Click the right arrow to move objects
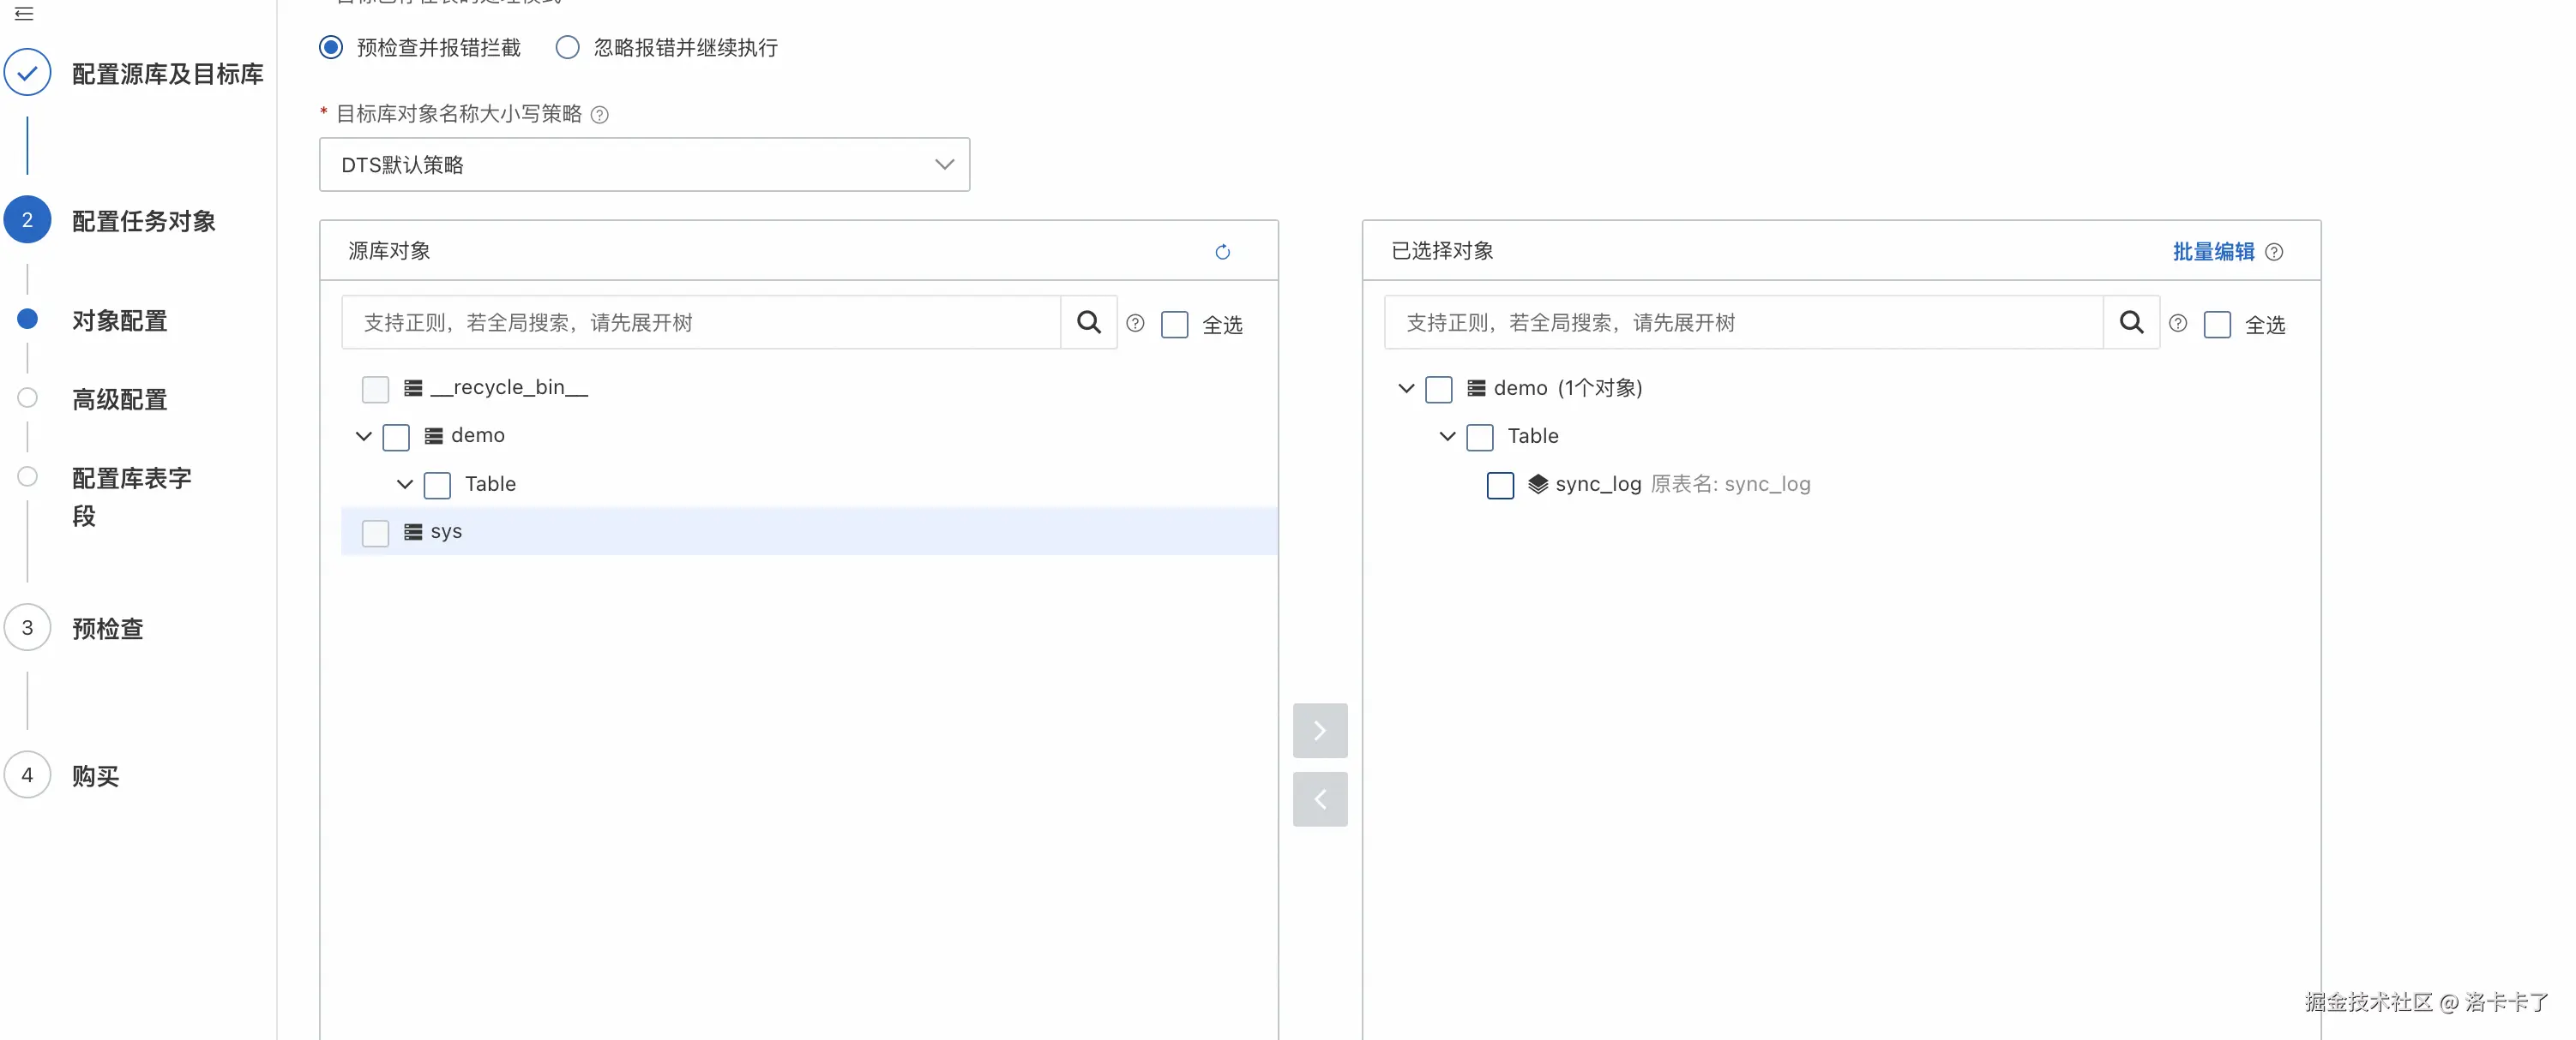 click(1319, 730)
